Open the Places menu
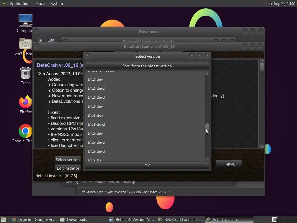The height and width of the screenshot is (223, 297). 41,3
